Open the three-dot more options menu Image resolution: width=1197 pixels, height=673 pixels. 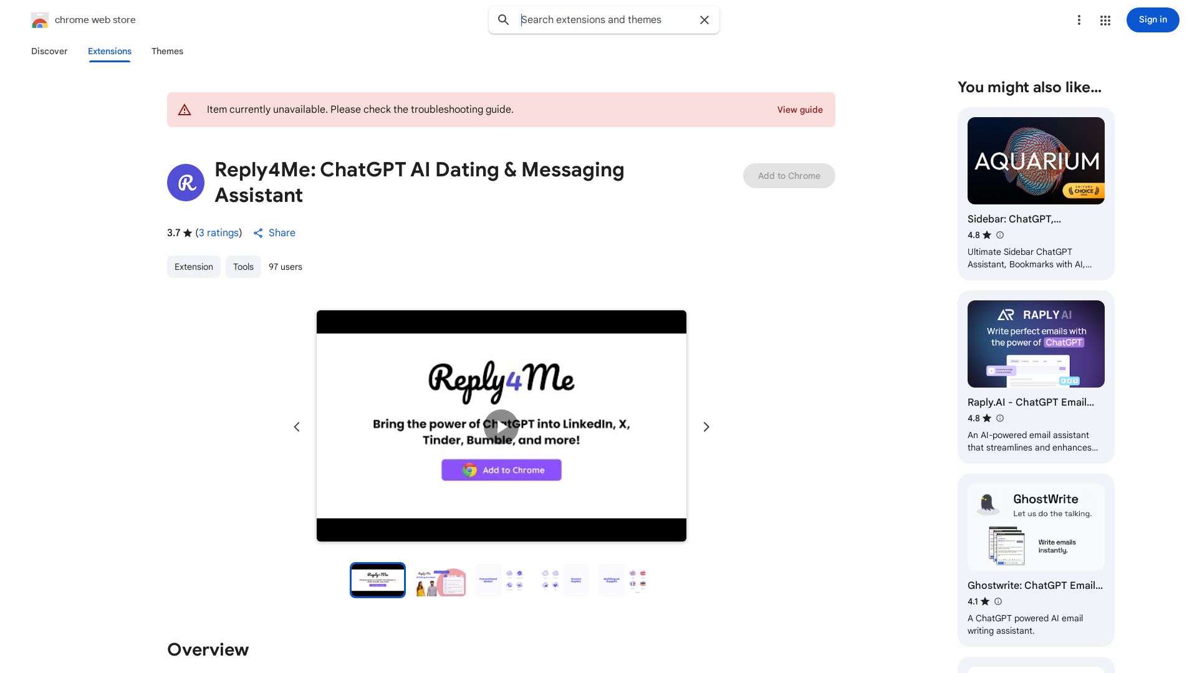tap(1079, 20)
